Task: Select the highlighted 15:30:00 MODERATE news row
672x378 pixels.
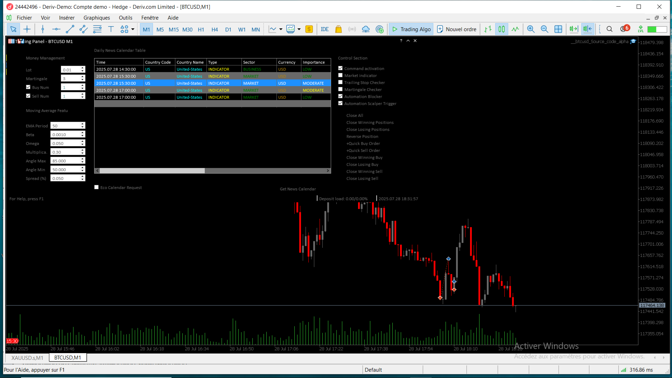Action: (x=212, y=83)
